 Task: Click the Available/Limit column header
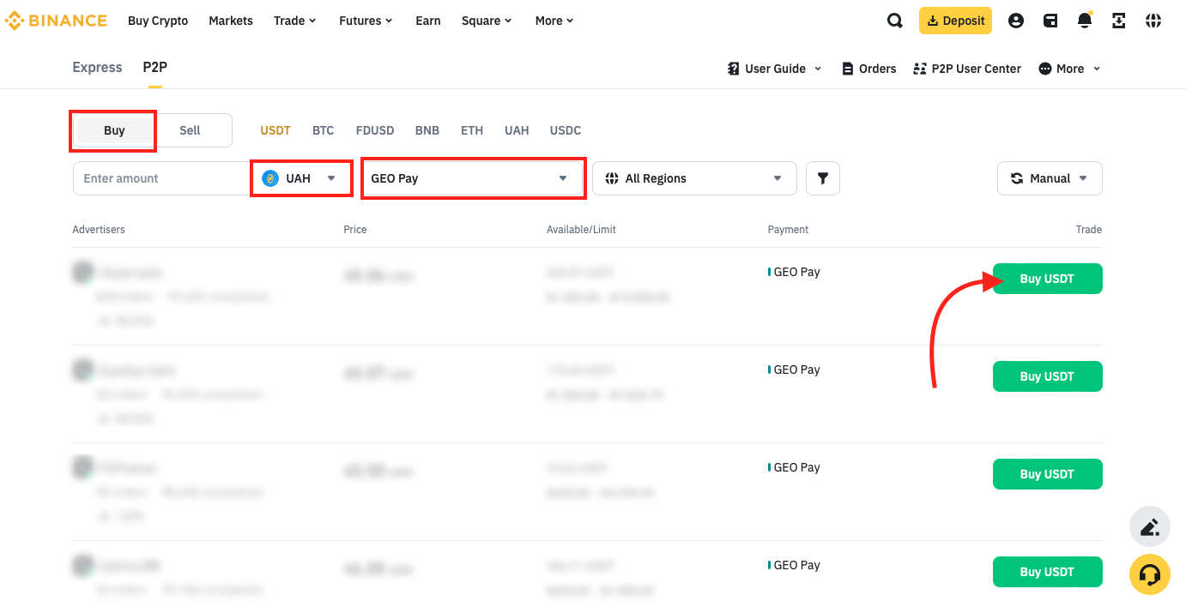(581, 229)
